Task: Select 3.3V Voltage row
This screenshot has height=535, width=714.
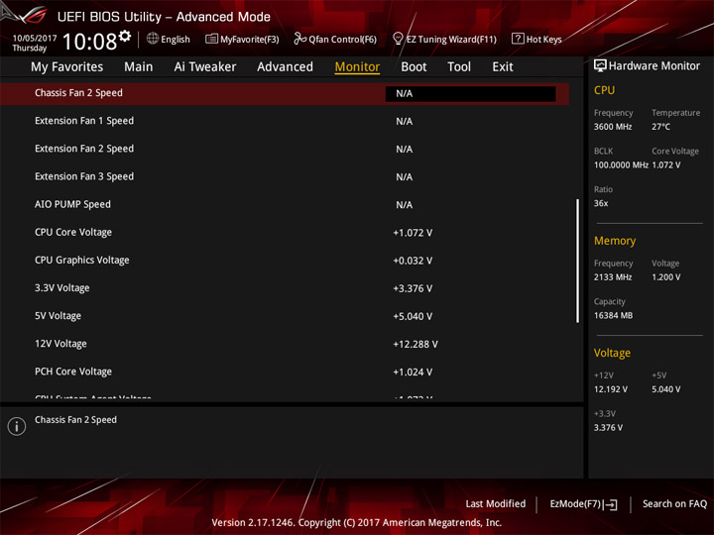Action: (x=285, y=288)
